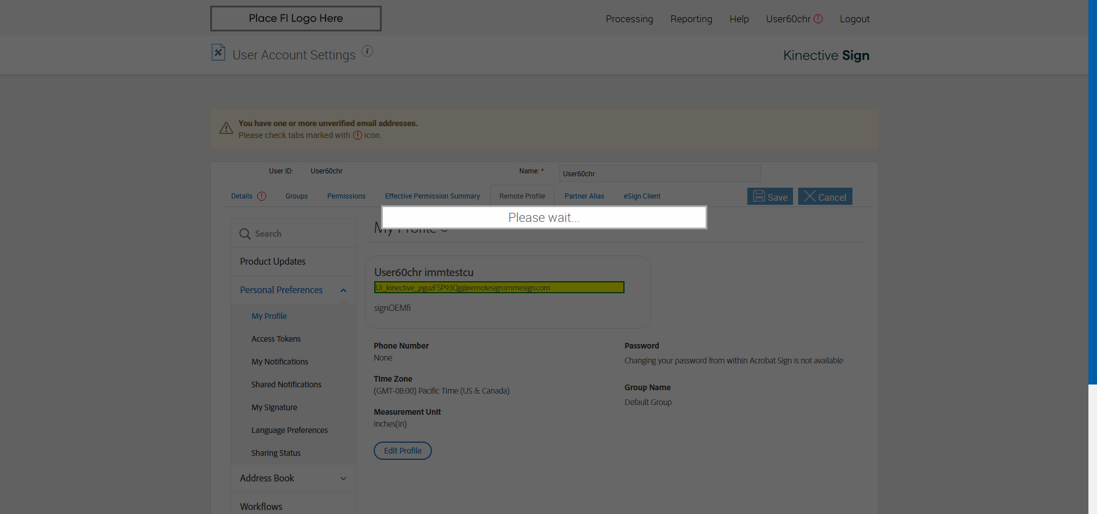Click the Name input field
Viewport: 1097px width, 514px height.
[659, 173]
